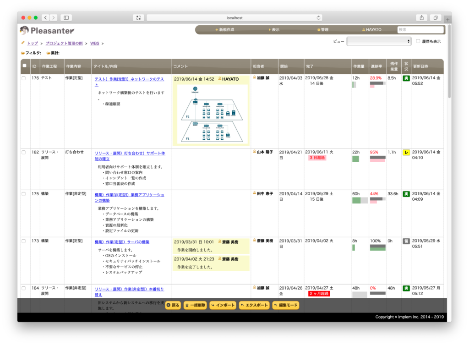Viewport: 469px width, 345px height.
Task: Sort by the ID column header
Action: click(x=34, y=66)
